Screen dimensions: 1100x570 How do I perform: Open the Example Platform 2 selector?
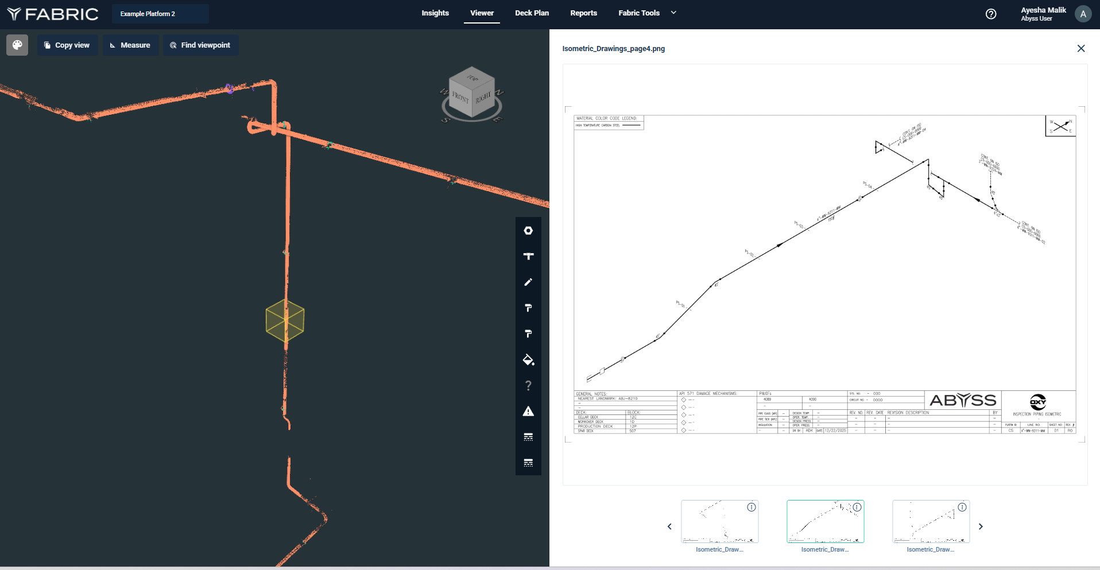tap(160, 14)
